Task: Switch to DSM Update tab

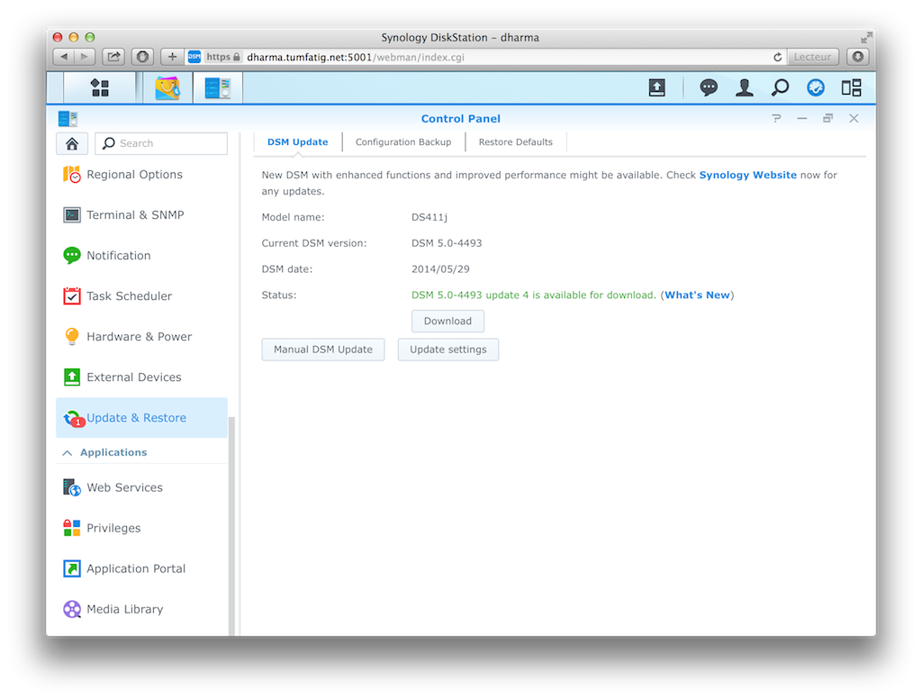Action: click(x=297, y=142)
